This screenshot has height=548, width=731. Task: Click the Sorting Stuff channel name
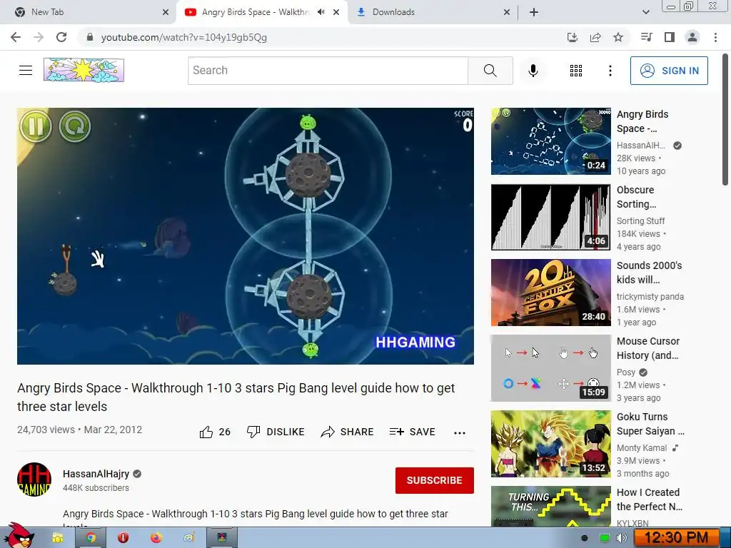[x=640, y=221]
